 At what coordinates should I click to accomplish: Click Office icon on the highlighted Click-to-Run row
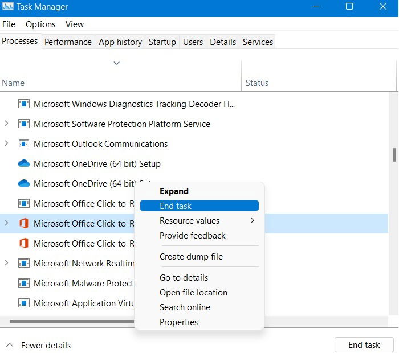coord(24,223)
